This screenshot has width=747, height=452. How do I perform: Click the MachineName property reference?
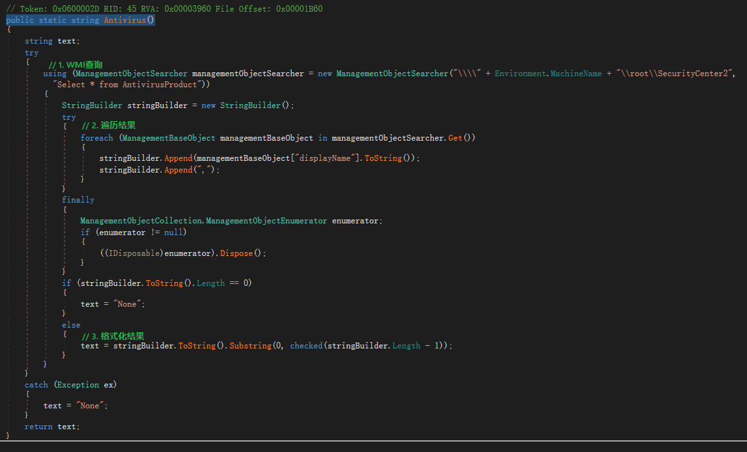point(576,74)
